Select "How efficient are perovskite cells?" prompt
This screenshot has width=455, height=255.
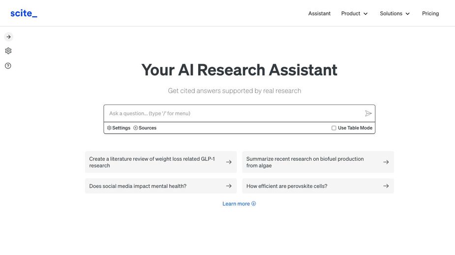coord(287,186)
